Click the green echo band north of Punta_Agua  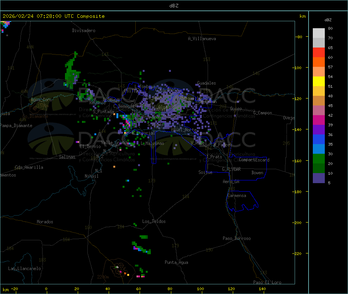[142, 248]
